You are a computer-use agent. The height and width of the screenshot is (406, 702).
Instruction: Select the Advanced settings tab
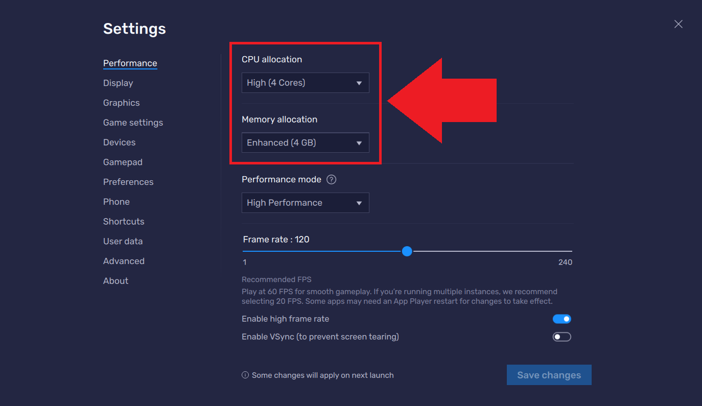tap(124, 261)
